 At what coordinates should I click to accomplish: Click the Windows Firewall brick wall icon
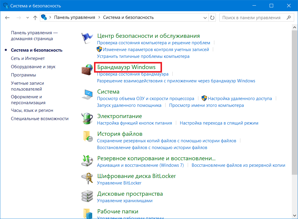87,69
